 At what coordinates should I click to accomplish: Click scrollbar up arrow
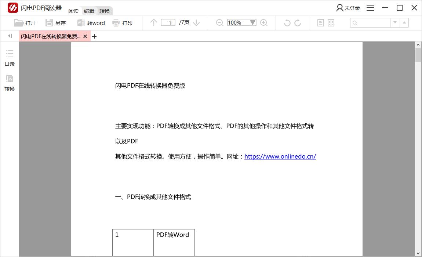click(418, 45)
